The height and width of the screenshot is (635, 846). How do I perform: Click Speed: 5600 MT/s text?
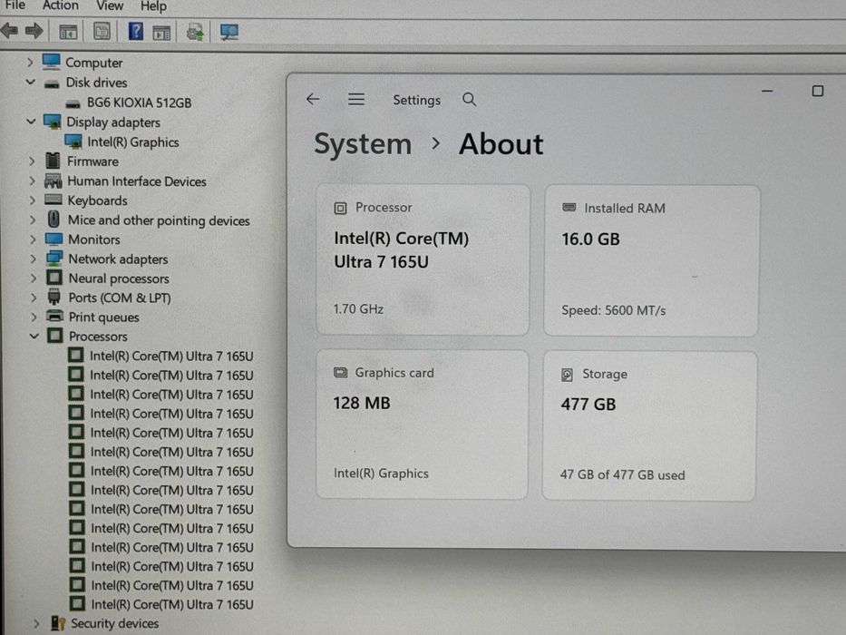[x=614, y=310]
